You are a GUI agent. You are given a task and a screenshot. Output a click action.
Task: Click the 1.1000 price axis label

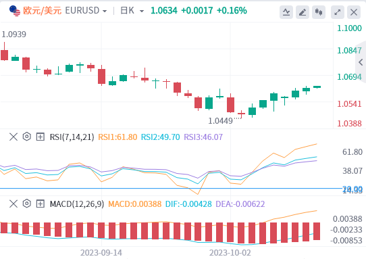349,28
